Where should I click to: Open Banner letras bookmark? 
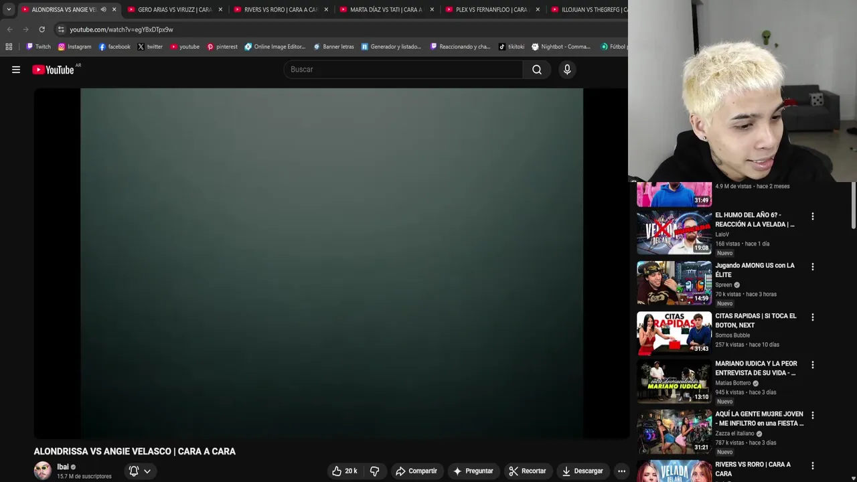pyautogui.click(x=333, y=47)
